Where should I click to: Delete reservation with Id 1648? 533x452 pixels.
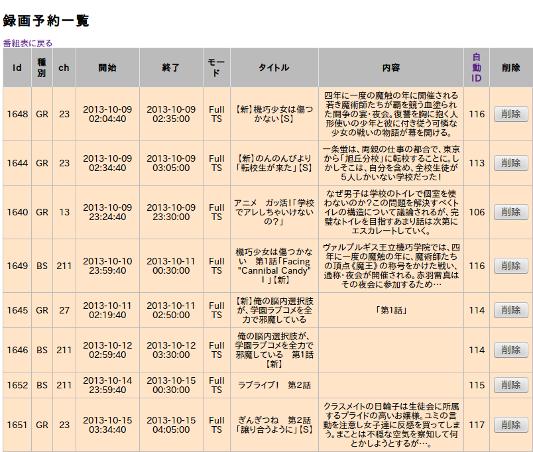510,114
